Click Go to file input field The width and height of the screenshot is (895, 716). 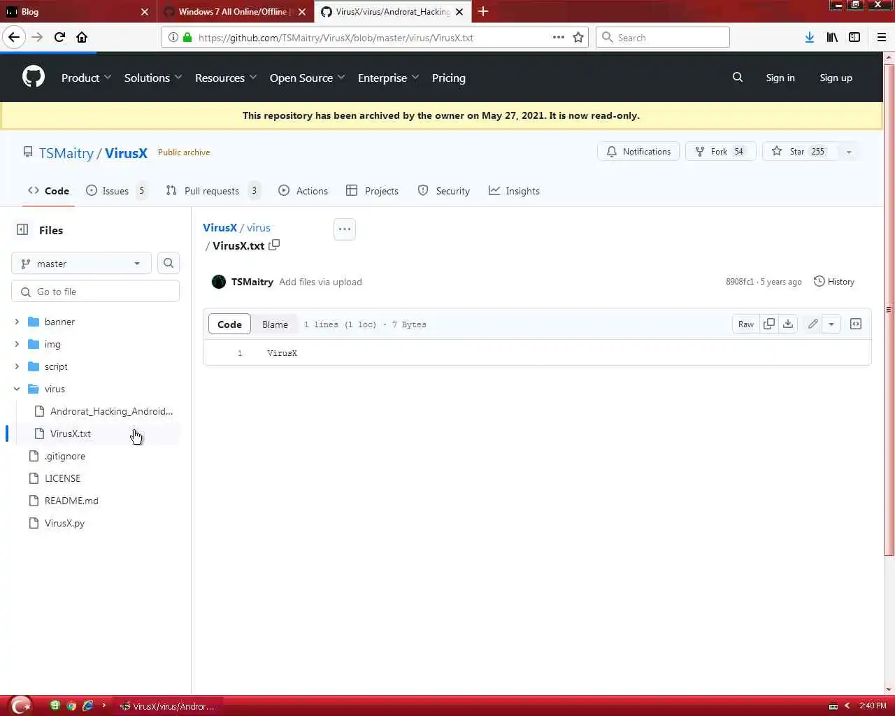click(95, 292)
